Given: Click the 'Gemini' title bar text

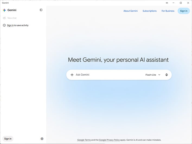Looking at the screenshot, I should (5, 3).
